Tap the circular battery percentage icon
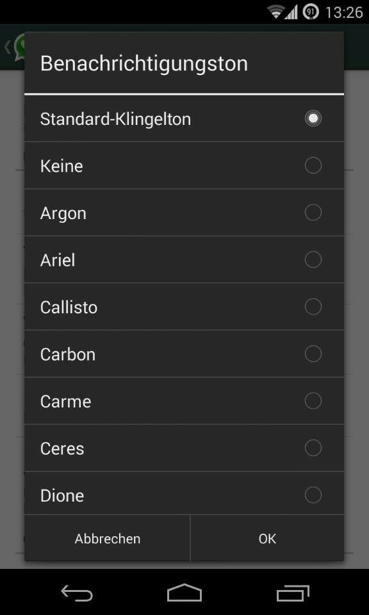 pyautogui.click(x=311, y=13)
